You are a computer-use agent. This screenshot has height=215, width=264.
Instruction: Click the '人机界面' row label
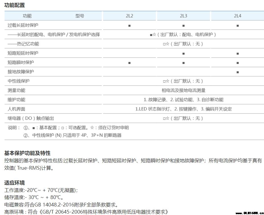16,109
